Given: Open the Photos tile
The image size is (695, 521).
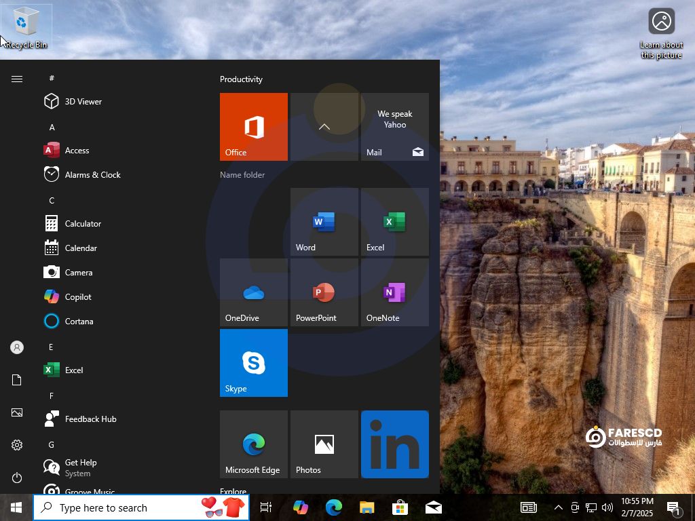Looking at the screenshot, I should 324,444.
